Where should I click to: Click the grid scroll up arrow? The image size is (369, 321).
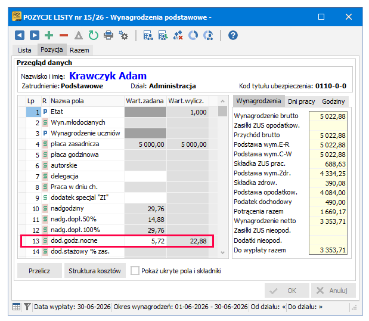tap(222, 101)
